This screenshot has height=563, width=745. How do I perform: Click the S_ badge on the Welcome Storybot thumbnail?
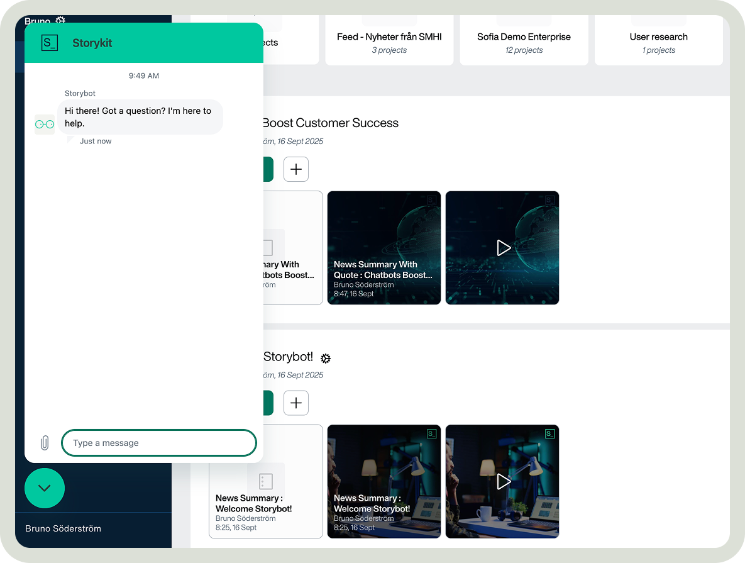431,433
